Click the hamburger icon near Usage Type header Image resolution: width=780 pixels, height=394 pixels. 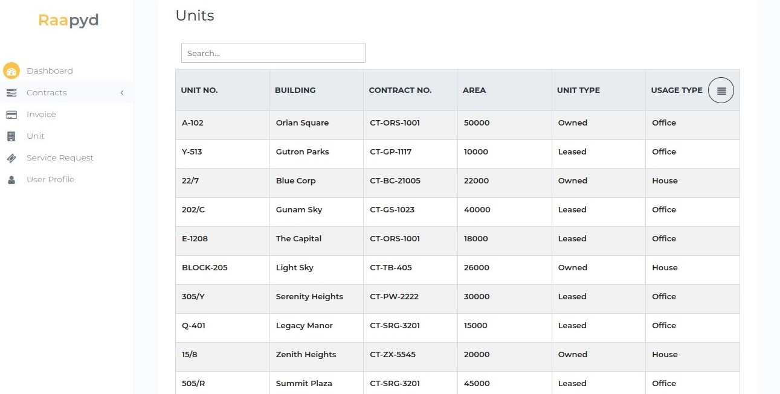721,90
